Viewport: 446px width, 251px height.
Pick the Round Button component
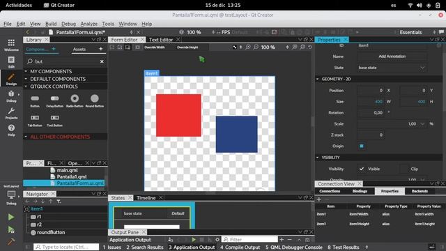pyautogui.click(x=95, y=100)
